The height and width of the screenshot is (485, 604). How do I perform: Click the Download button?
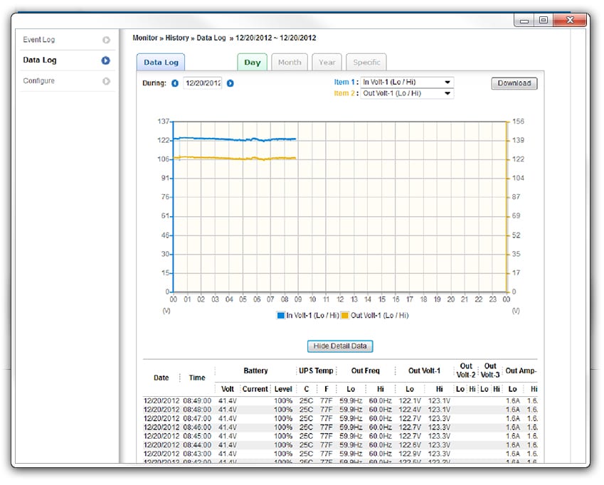(514, 83)
